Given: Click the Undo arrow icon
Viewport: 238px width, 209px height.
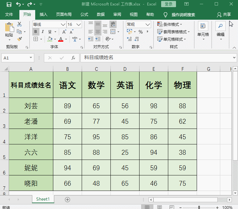Looking at the screenshot, I should pyautogui.click(x=18, y=5).
